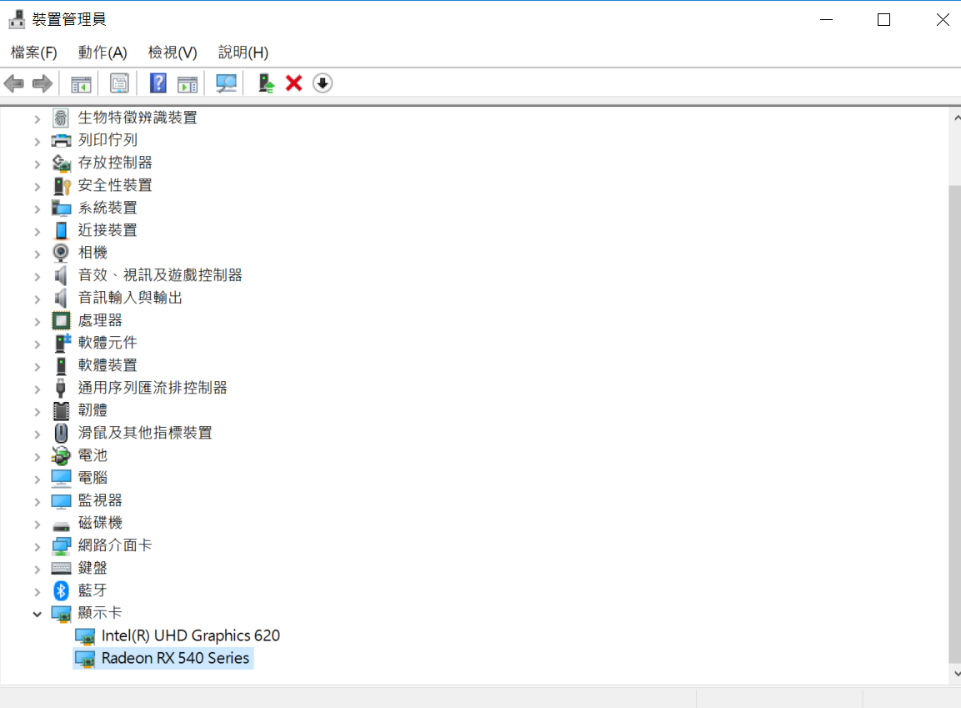Click the scrollbar down arrow
961x708 pixels.
point(956,674)
